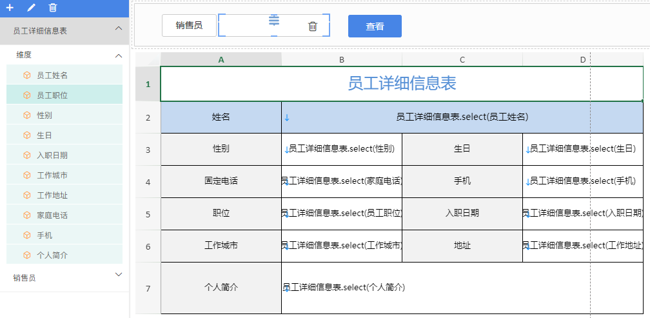This screenshot has width=650, height=318.
Task: Select the 员工职位 dimension field
Action: pyautogui.click(x=64, y=95)
